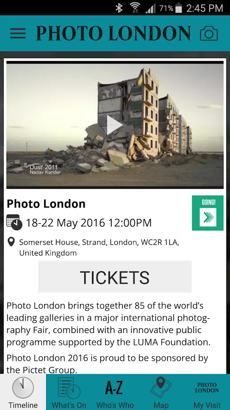Image resolution: width=230 pixels, height=410 pixels.
Task: Tap the battery indicator icon
Action: tap(178, 8)
